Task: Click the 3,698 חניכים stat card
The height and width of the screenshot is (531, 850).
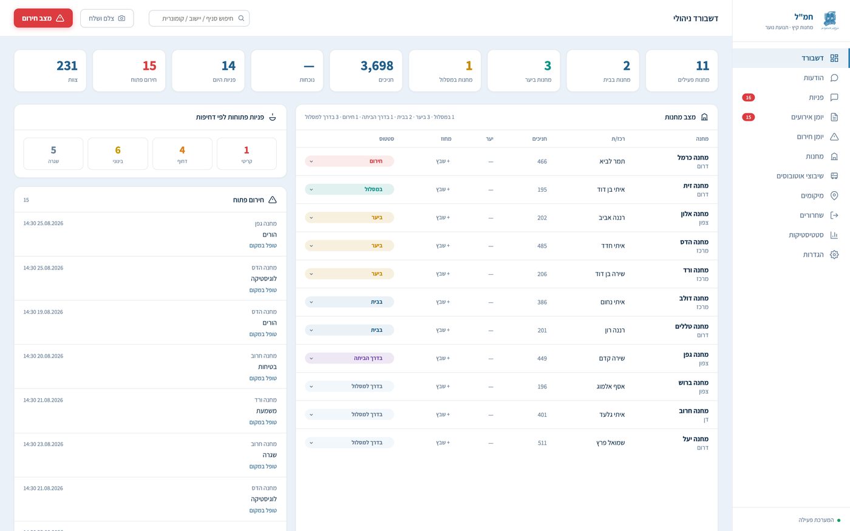Action: 366,71
